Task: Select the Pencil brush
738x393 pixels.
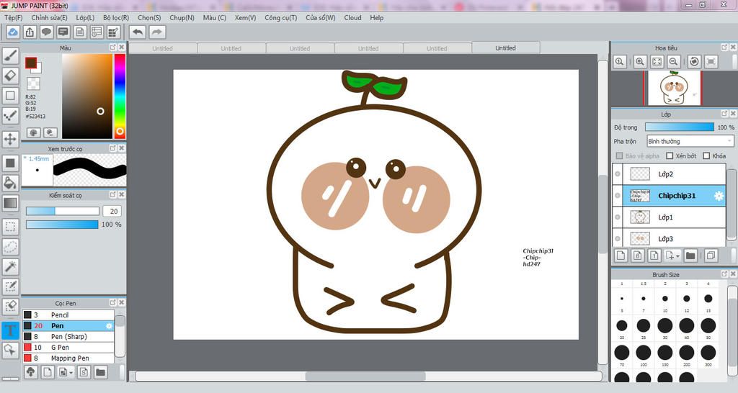Action: [68, 315]
